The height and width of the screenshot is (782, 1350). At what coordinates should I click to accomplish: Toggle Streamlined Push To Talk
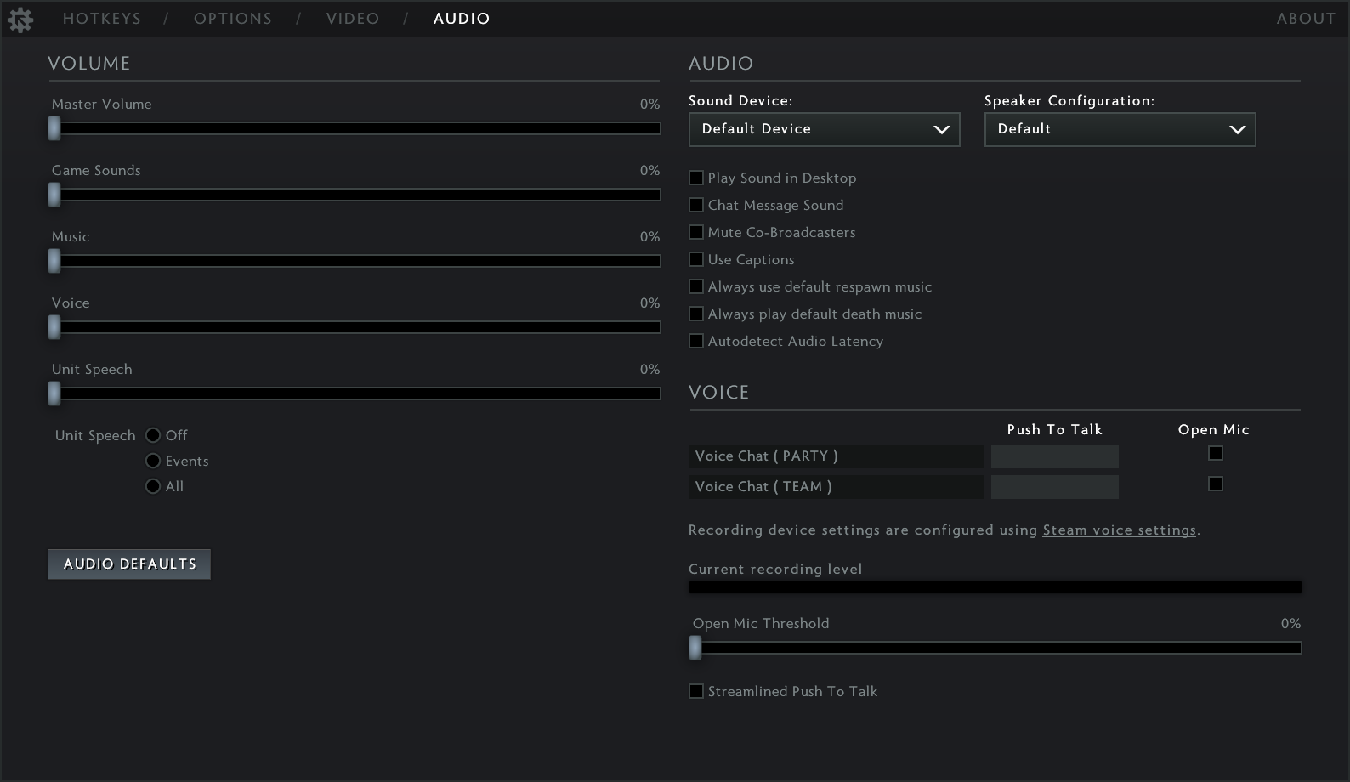point(696,691)
